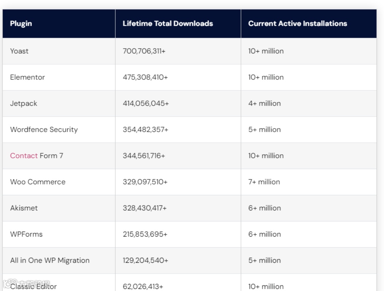Open the pink Contact link
Screen dimensions: 384x291
(x=24, y=156)
